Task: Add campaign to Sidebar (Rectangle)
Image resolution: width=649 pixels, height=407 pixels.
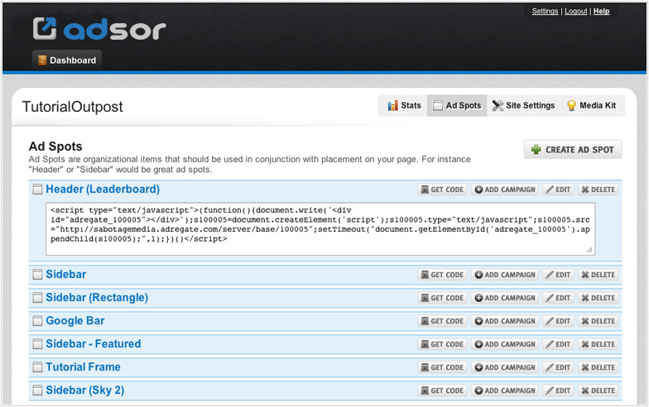Action: click(x=505, y=298)
